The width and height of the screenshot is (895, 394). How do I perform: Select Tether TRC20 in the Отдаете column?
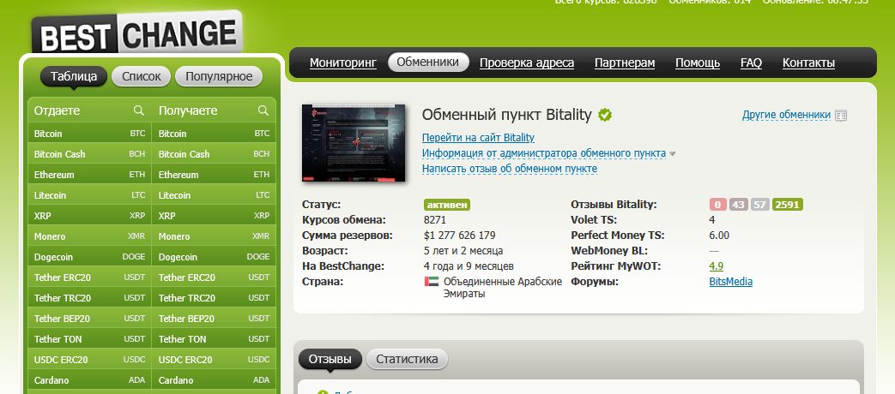coord(89,298)
